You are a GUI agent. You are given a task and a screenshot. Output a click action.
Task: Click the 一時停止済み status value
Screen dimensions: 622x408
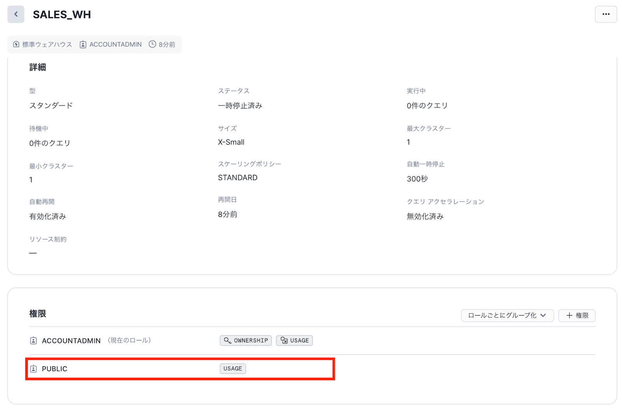(x=240, y=106)
